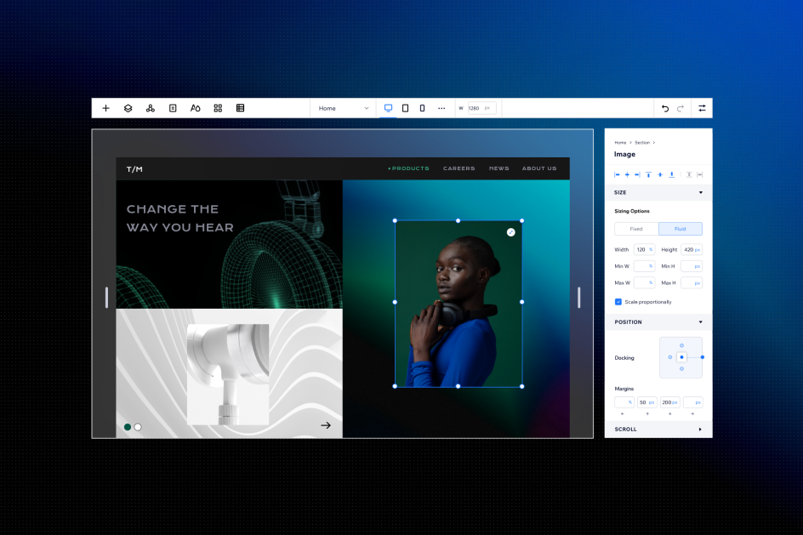Open the Pages icon in toolbar
Screen dimensions: 803x535
tap(173, 108)
